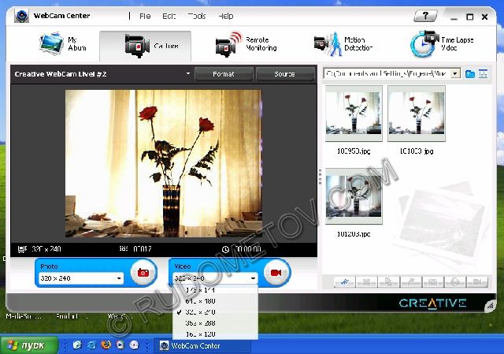Start recording with the Video camcorder button
Viewport: 504px width, 354px height.
[276, 273]
